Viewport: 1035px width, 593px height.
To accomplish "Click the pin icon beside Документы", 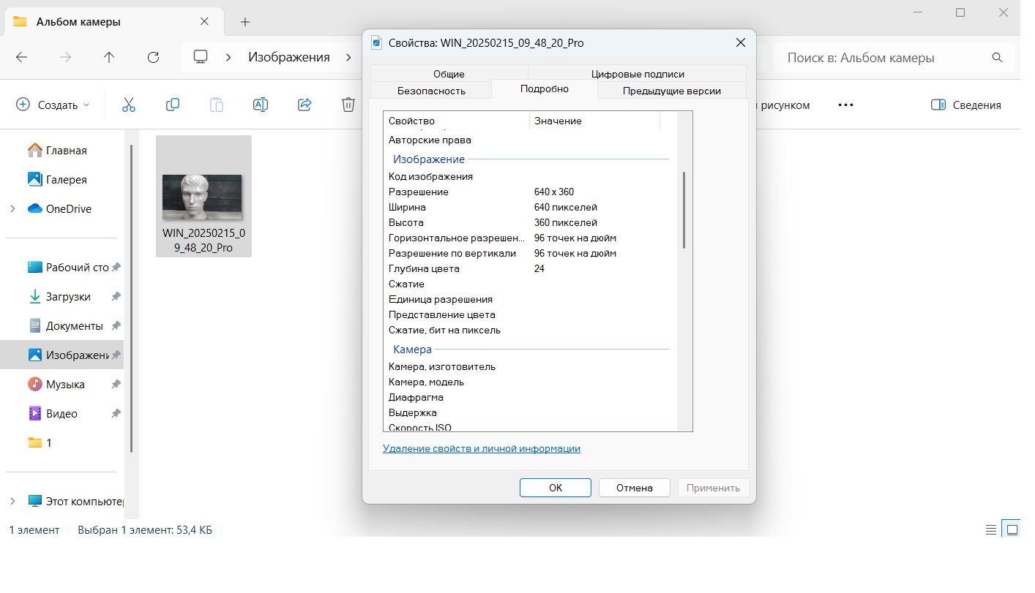I will tap(116, 326).
